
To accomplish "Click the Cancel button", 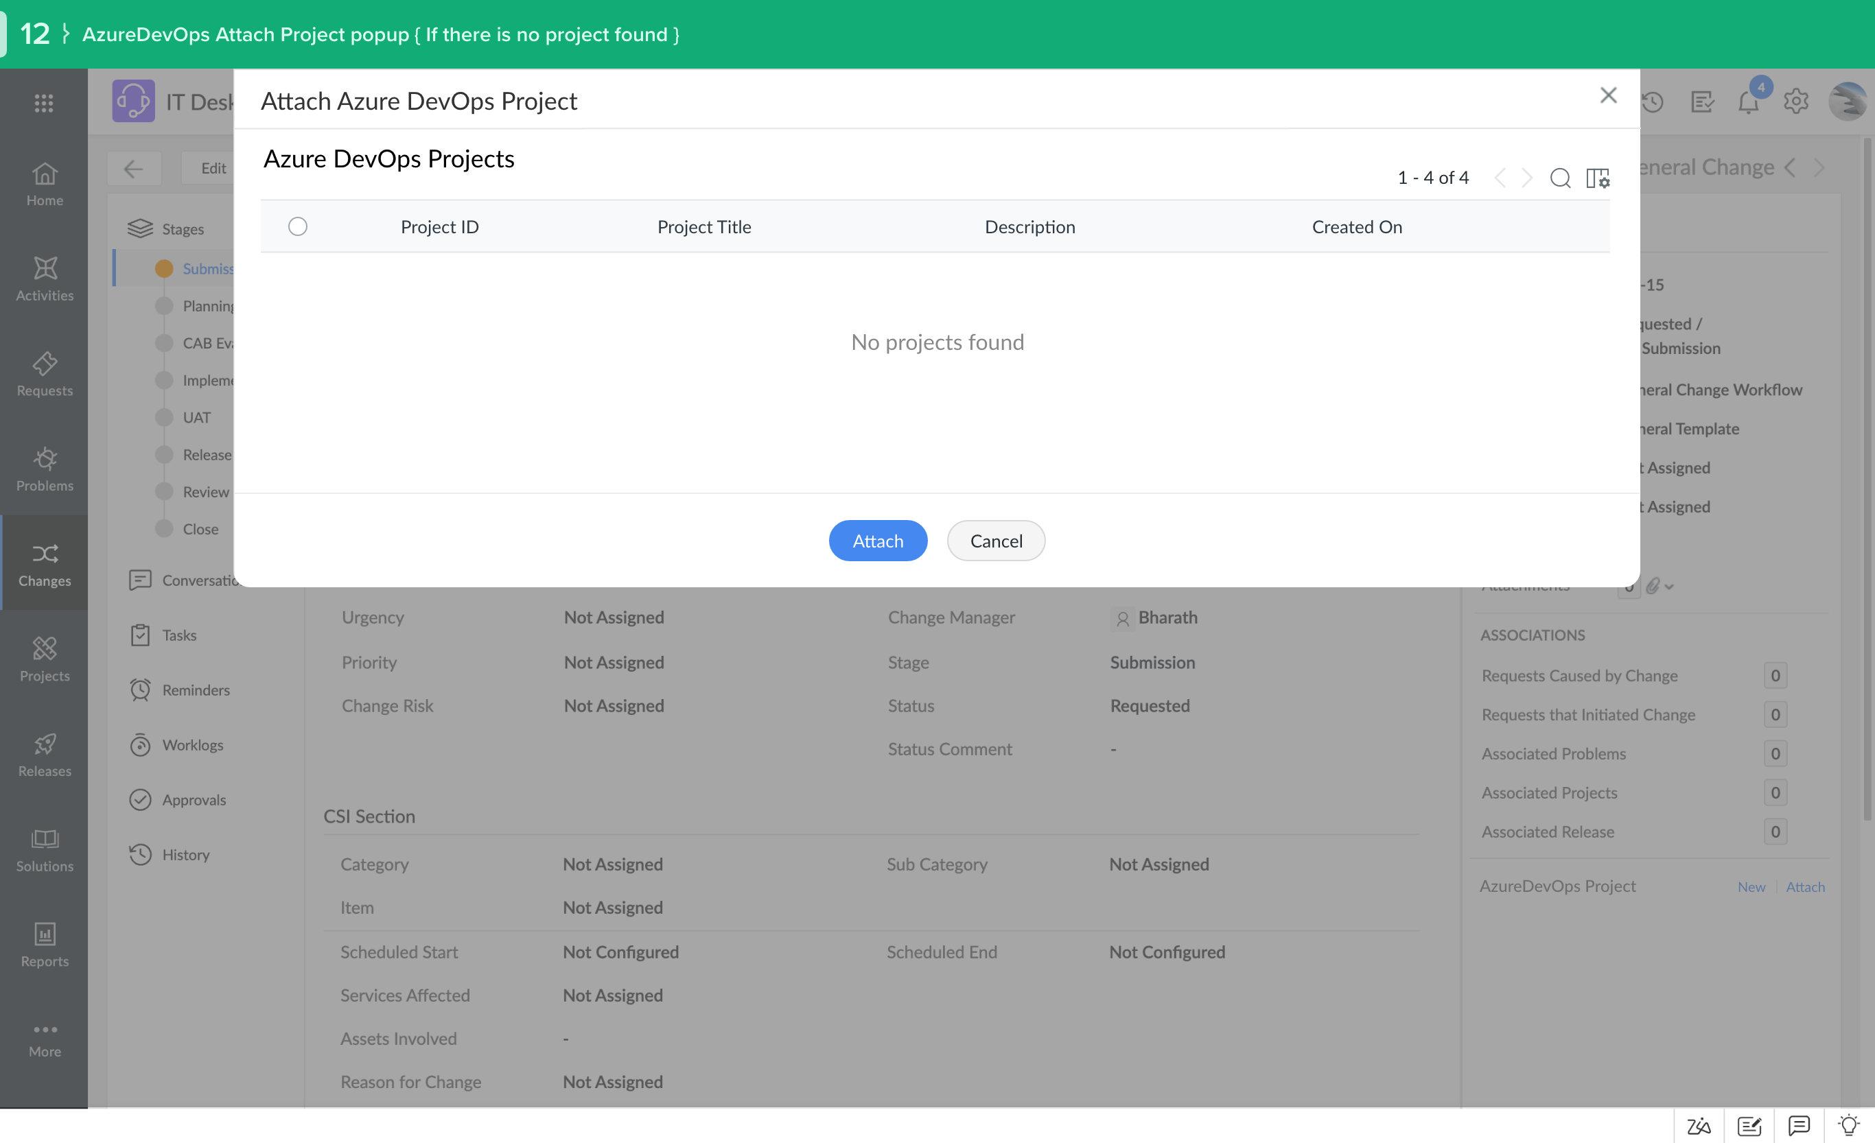I will tap(995, 541).
